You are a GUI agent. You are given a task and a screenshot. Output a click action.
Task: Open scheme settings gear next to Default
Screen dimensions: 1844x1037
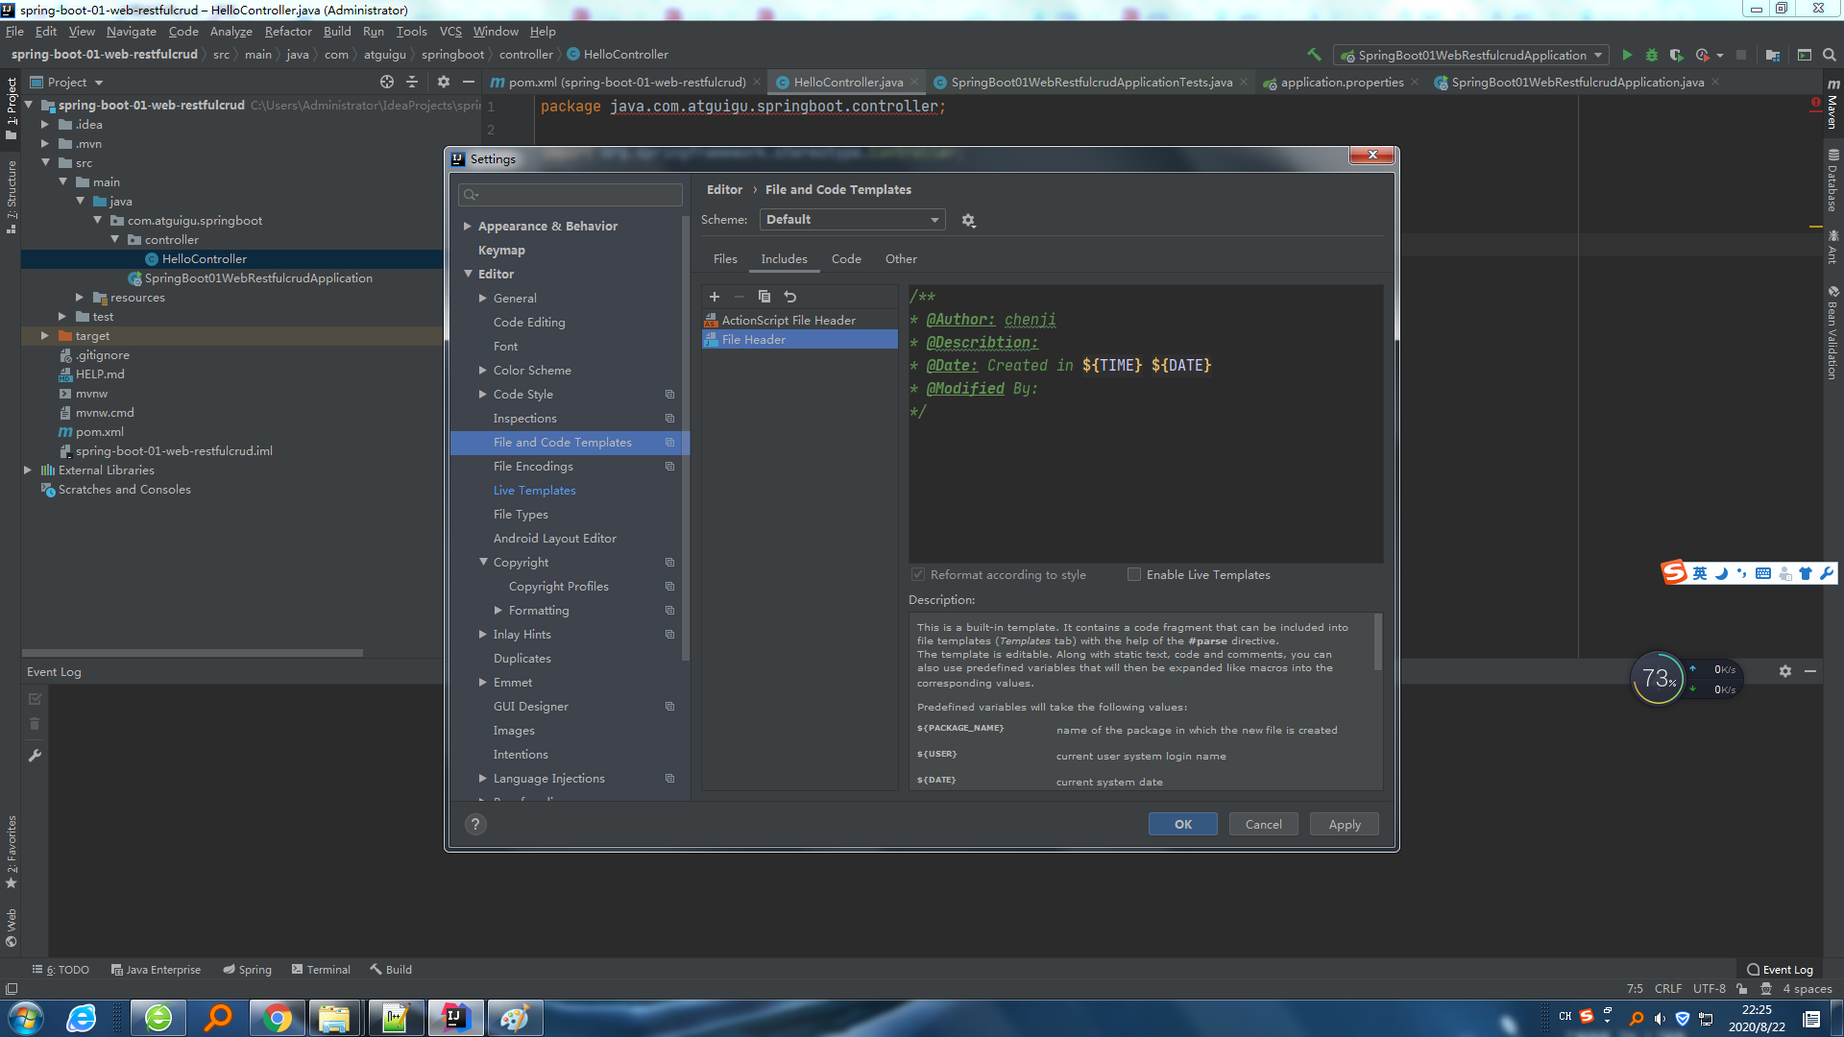point(968,221)
